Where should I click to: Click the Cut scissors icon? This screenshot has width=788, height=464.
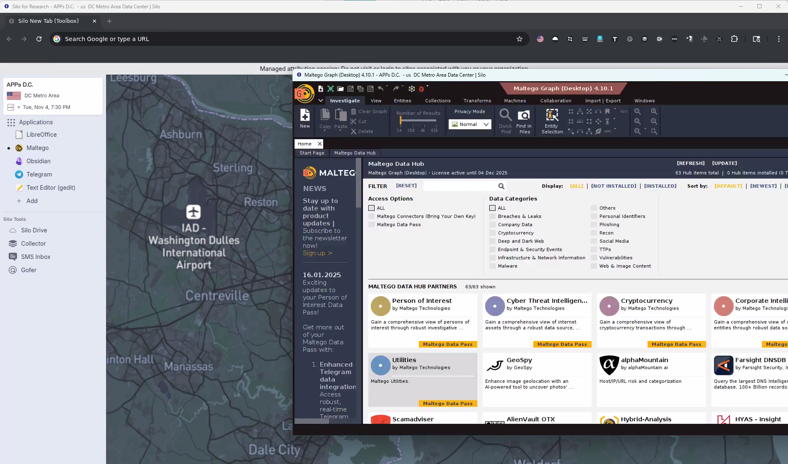tap(353, 121)
